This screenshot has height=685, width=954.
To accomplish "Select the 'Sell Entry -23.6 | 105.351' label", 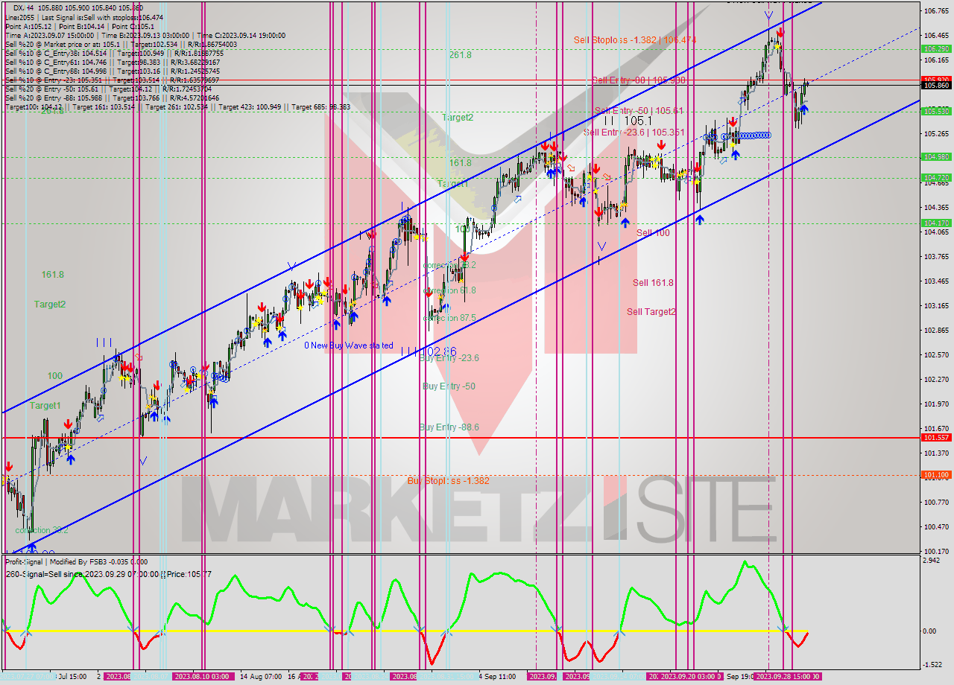I will tap(634, 132).
